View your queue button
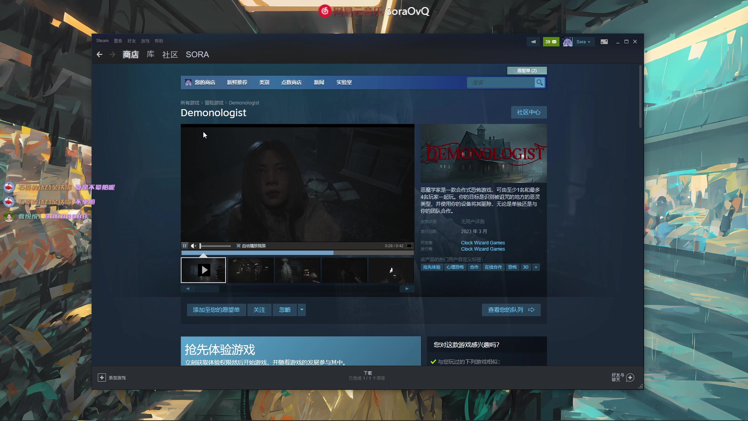748x421 pixels. pos(511,310)
